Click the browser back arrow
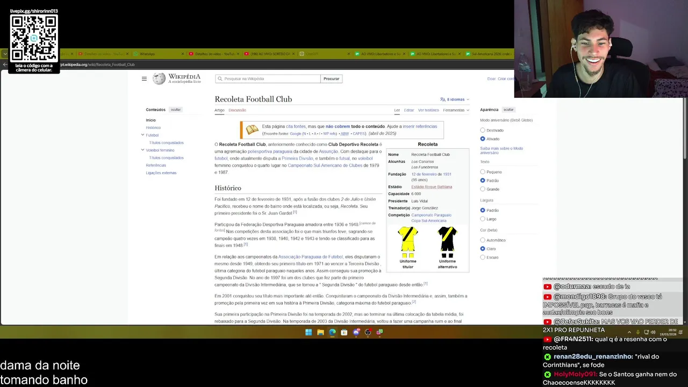This screenshot has height=387, width=688. point(5,64)
